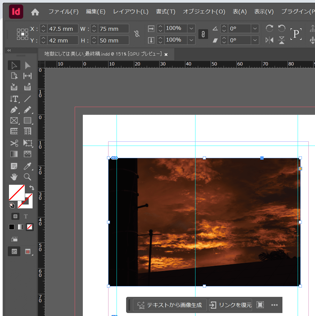Click テキストから画像生成 button

coord(170,305)
